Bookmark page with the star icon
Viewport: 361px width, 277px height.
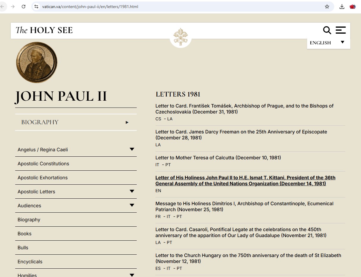tap(327, 7)
